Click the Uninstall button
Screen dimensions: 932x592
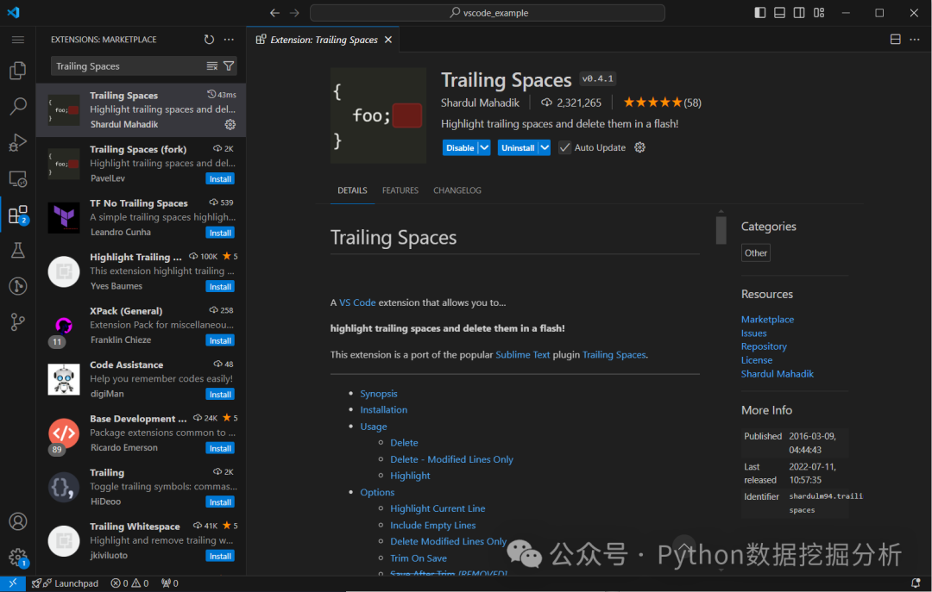click(518, 147)
